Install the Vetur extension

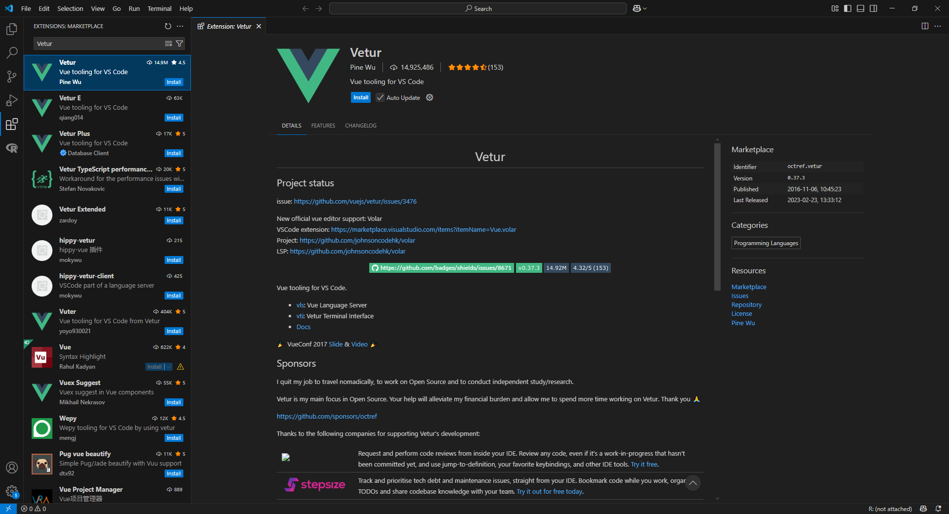[360, 97]
